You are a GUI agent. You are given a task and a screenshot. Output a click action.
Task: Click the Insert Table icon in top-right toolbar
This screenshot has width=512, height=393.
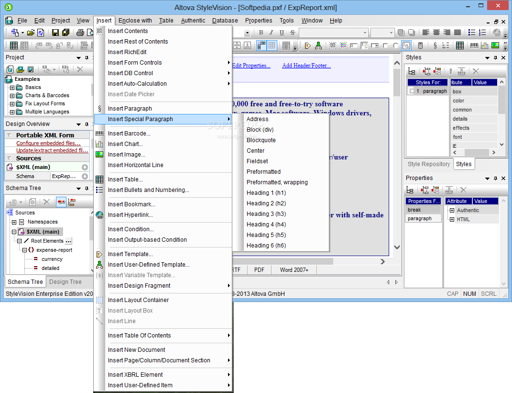point(460,45)
